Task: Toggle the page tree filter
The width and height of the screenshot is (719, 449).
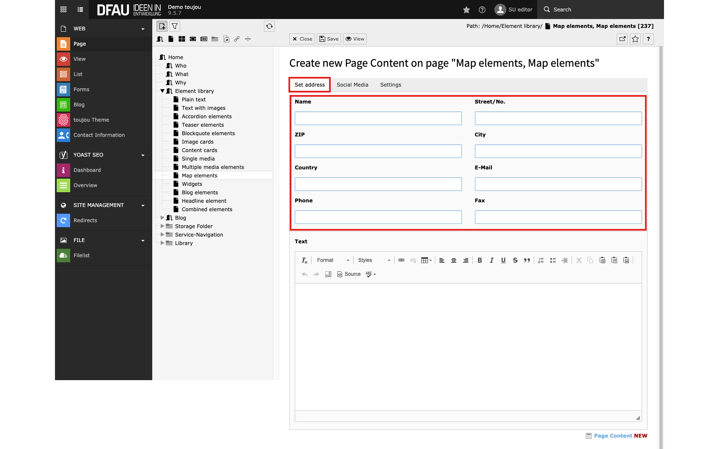Action: tap(175, 26)
